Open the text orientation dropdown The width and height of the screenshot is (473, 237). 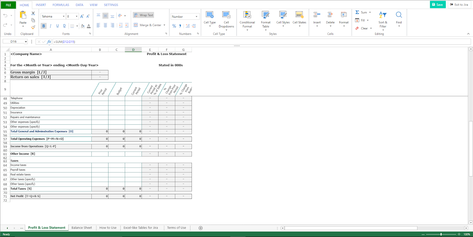tap(125, 16)
